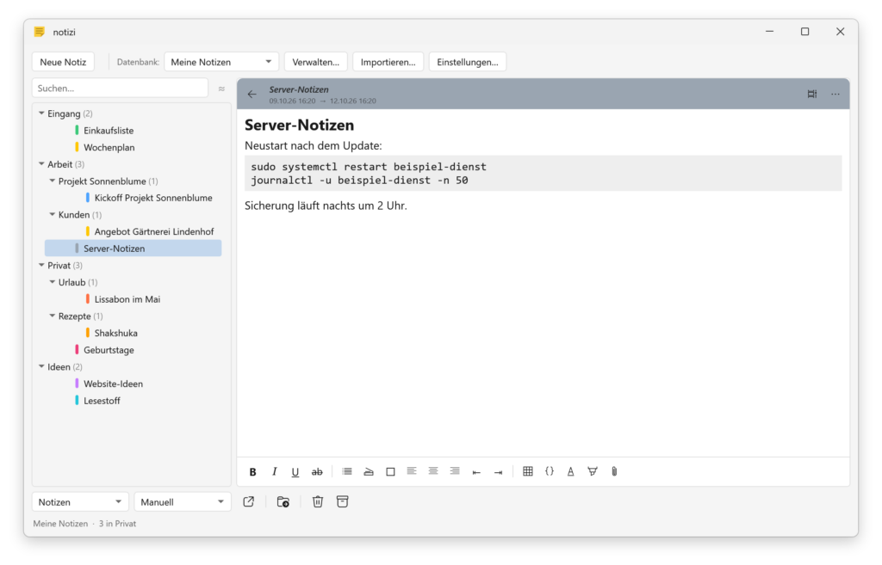Click in the Suchen... search field
This screenshot has width=882, height=565.
click(x=120, y=89)
